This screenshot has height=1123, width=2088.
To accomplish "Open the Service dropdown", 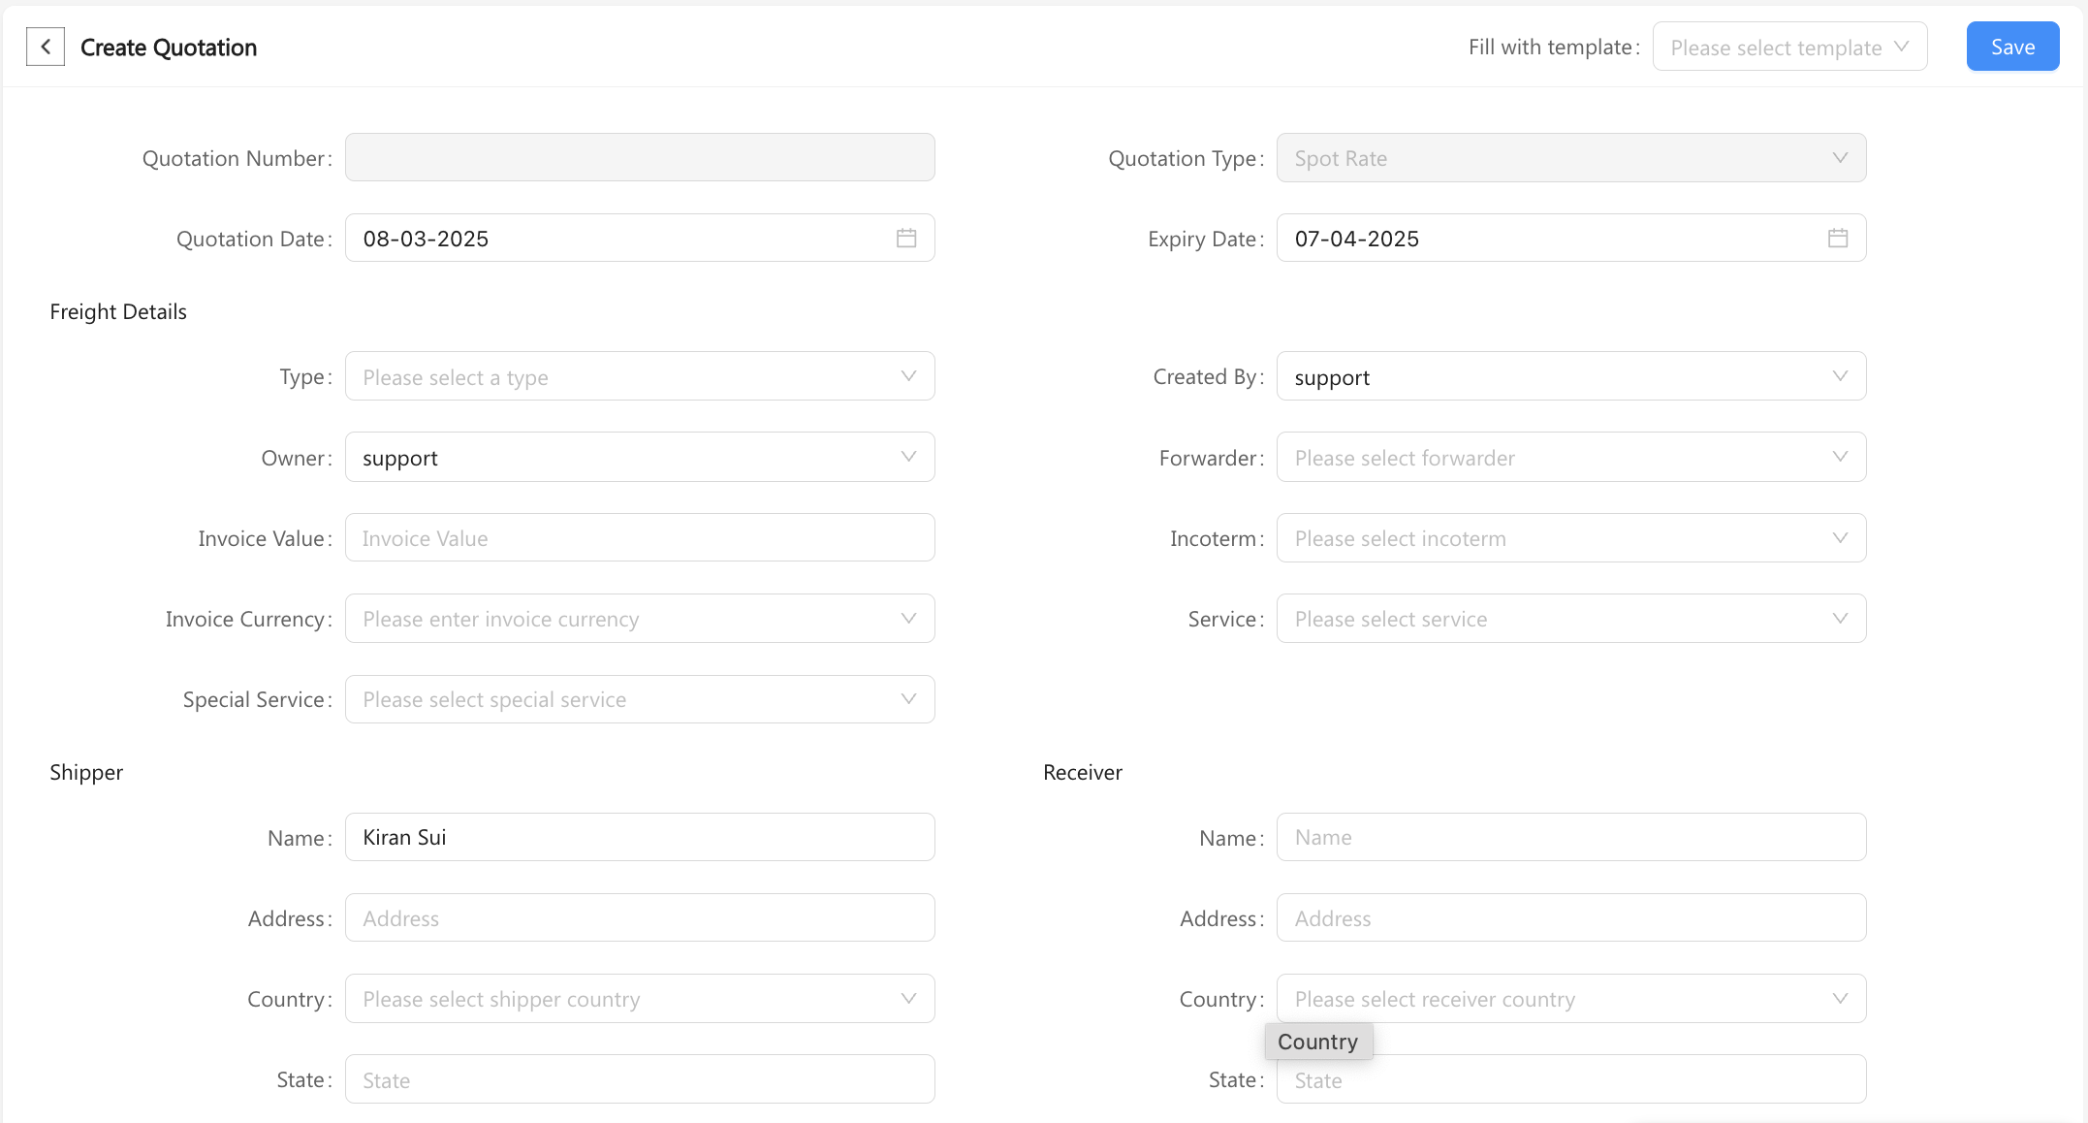I will coord(1571,619).
